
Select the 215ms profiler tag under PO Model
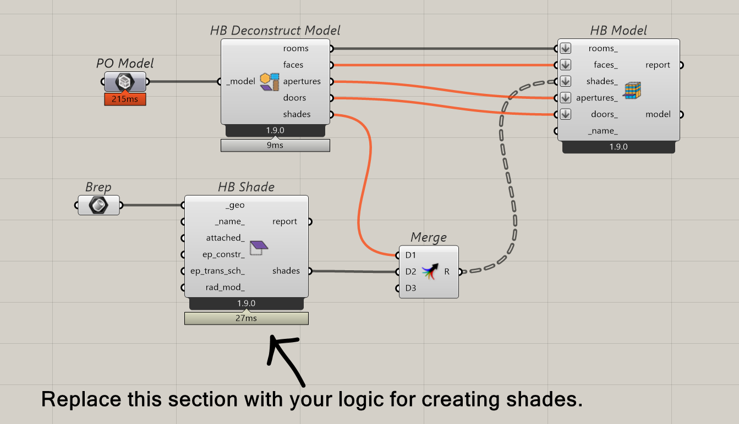[125, 99]
